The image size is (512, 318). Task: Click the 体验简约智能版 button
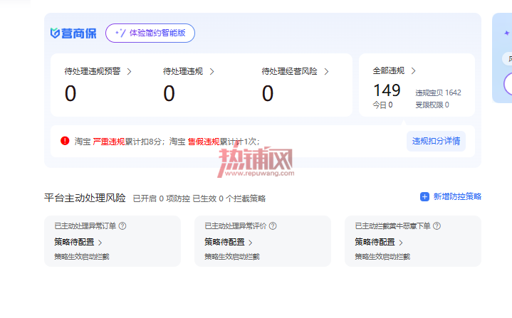150,33
